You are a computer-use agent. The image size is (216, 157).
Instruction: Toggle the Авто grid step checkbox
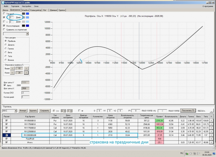coord(5,85)
